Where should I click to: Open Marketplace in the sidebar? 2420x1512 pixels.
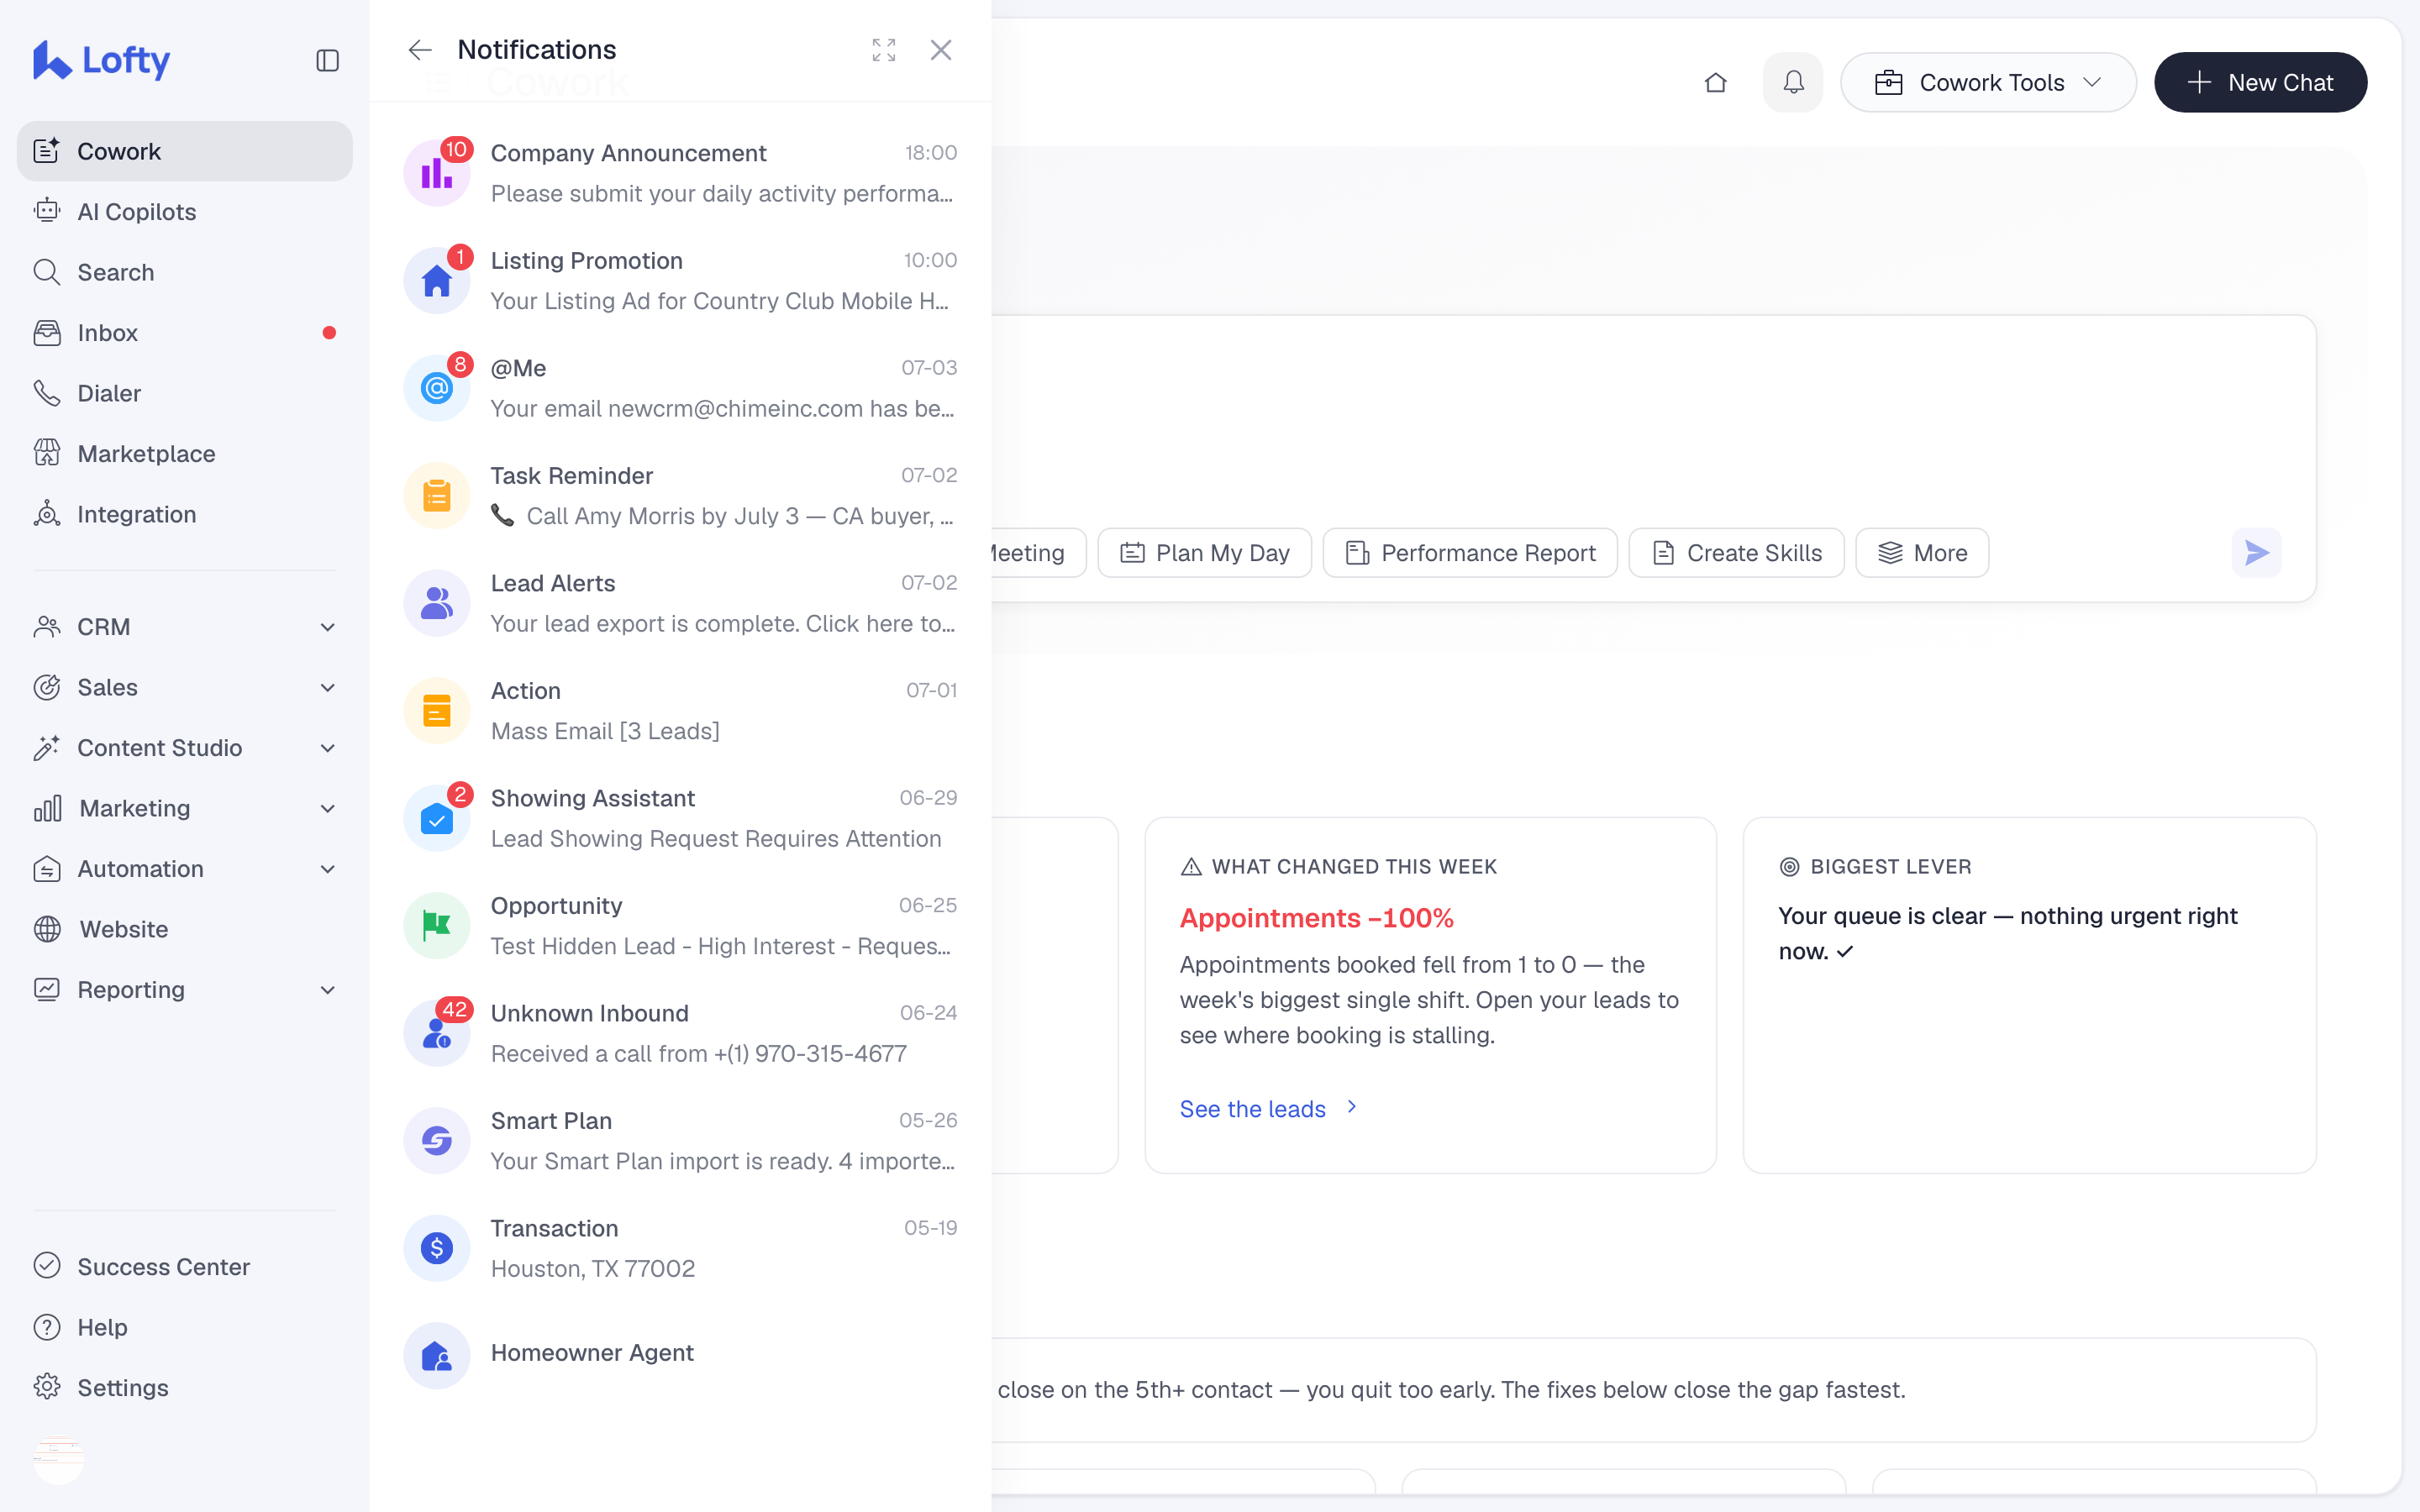(185, 454)
